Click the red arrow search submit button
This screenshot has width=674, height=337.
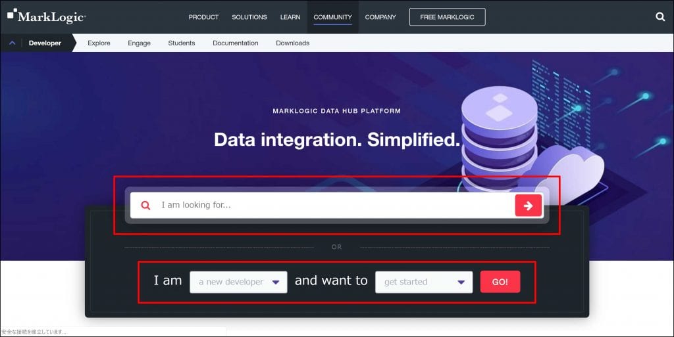528,206
